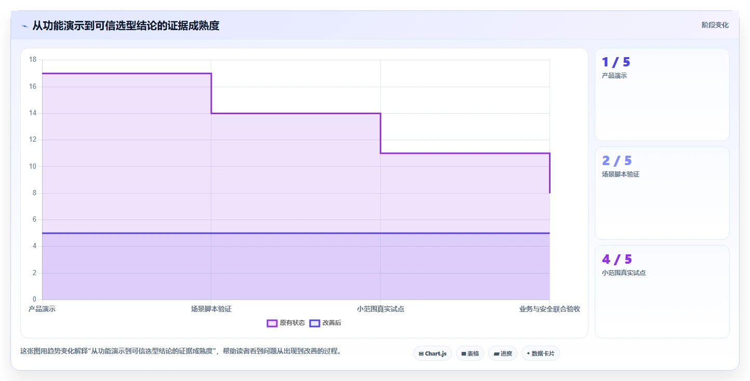This screenshot has width=750, height=381.
Task: Toggle the 改善后 legend series
Action: point(325,323)
